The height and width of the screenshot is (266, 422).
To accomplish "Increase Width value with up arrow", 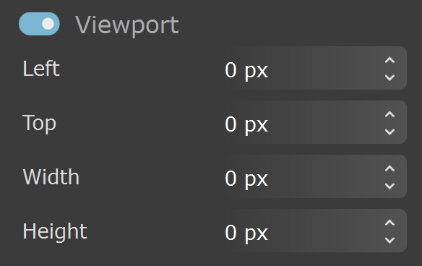I will click(389, 168).
